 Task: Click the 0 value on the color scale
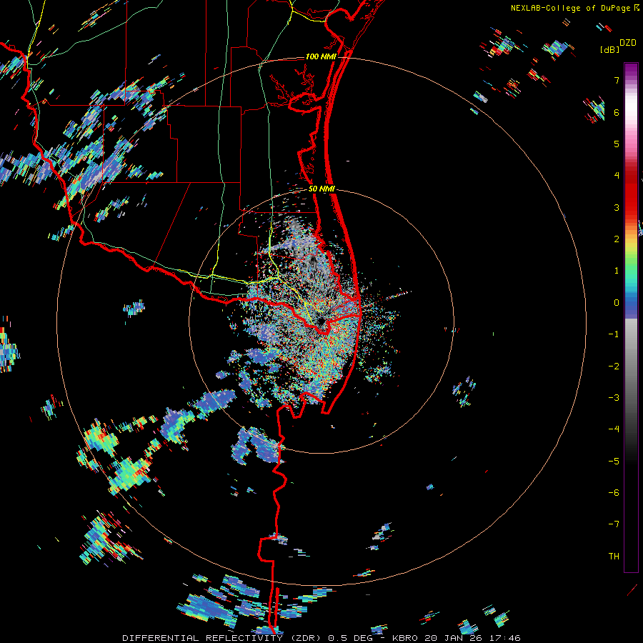[x=617, y=303]
